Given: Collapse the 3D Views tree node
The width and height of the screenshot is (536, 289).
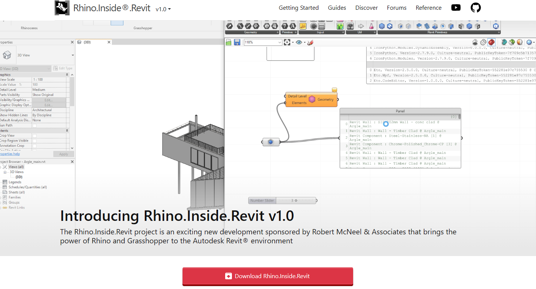Looking at the screenshot, I should coord(5,172).
